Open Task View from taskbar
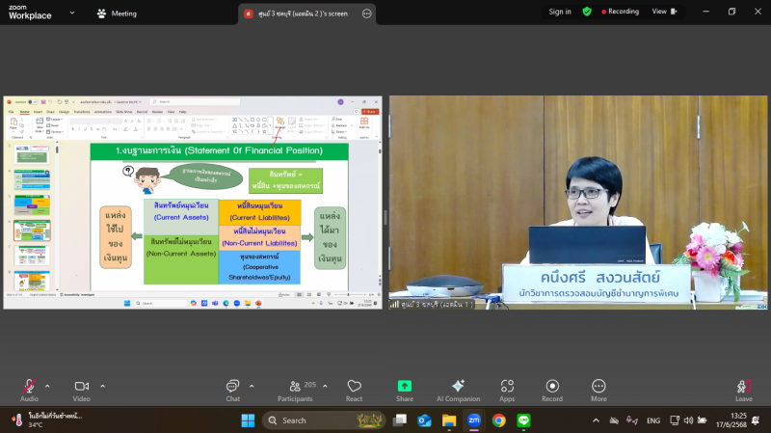Viewport: 771px width, 433px height. (400, 420)
